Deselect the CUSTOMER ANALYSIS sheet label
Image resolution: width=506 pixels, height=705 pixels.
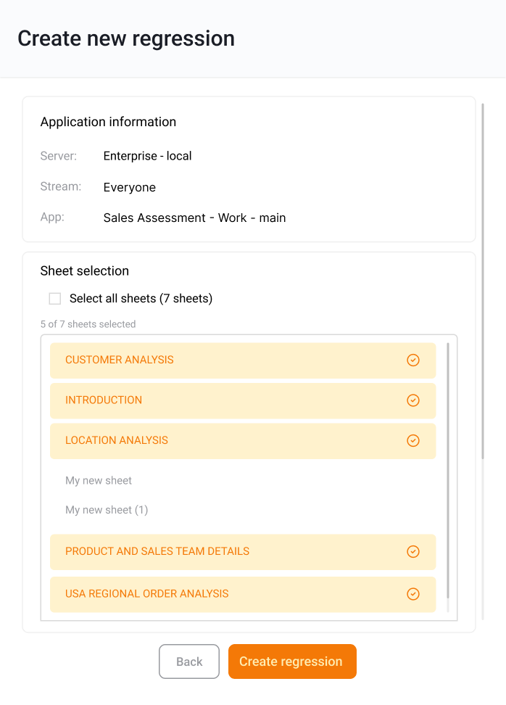(120, 360)
